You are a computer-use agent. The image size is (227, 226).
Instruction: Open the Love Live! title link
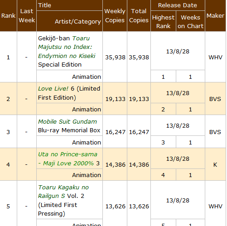(x=53, y=89)
